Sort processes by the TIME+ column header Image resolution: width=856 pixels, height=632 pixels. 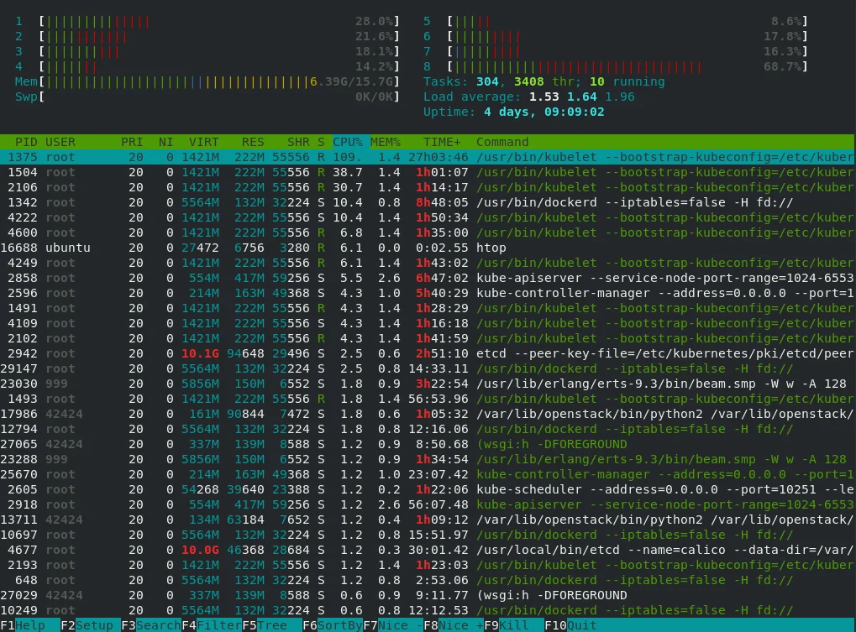pyautogui.click(x=442, y=142)
